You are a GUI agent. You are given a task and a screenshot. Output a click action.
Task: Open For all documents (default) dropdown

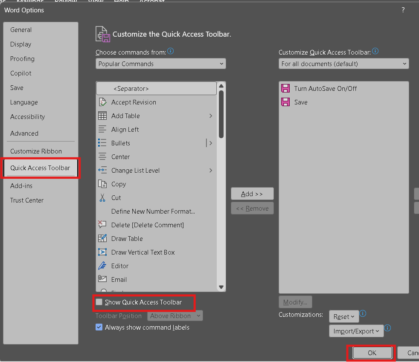coord(343,64)
